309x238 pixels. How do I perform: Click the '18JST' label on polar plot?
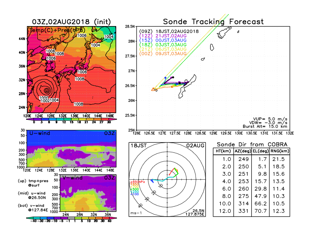point(139,146)
